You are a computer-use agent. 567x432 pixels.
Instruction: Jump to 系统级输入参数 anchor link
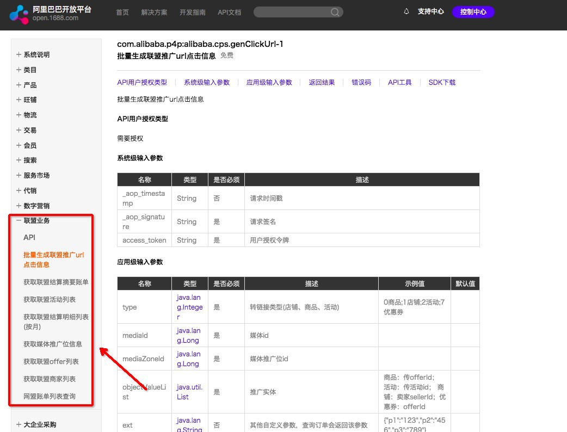(x=207, y=82)
